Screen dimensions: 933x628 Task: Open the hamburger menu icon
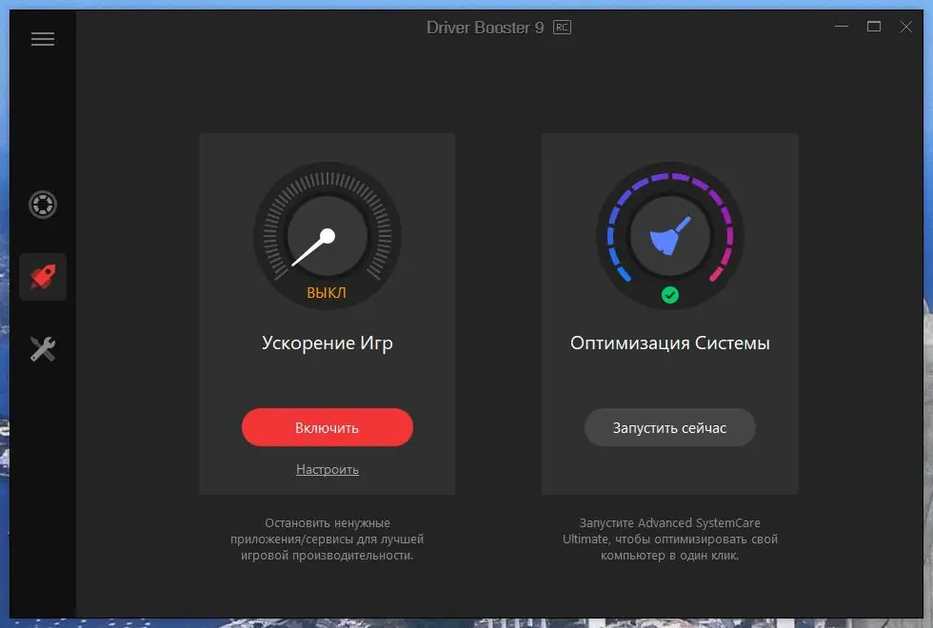(42, 38)
